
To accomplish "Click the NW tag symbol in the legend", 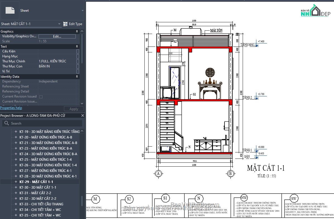I will click(244, 198).
